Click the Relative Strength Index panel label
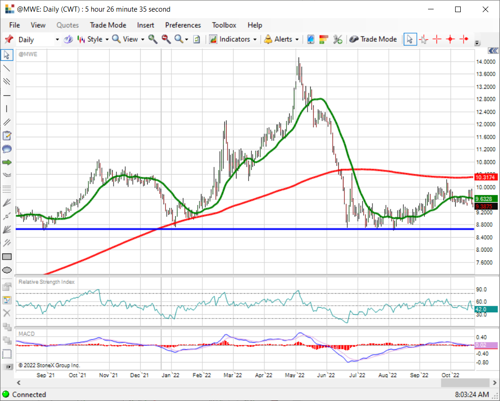 click(47, 282)
